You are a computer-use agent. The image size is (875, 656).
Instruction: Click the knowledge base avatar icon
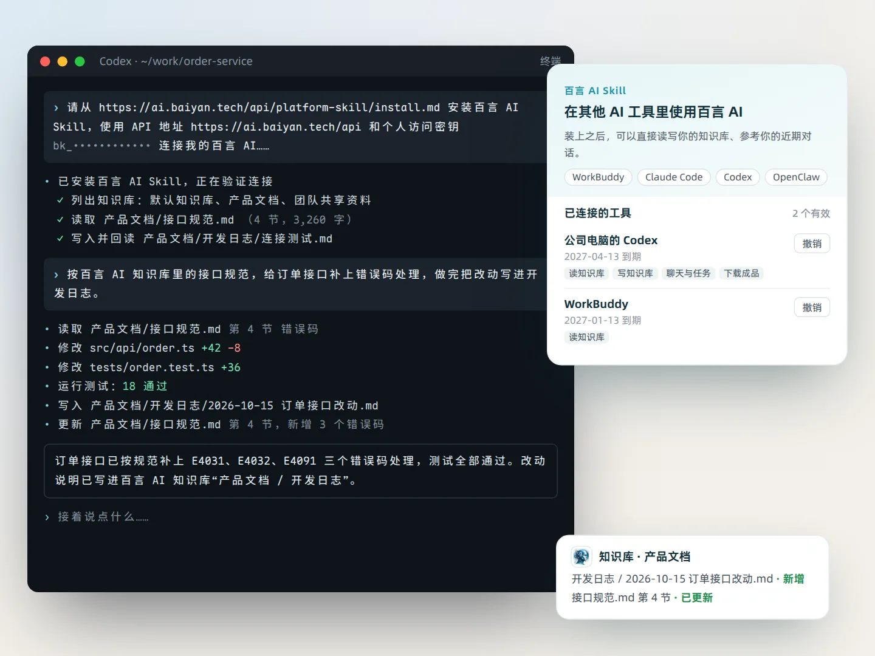click(582, 556)
